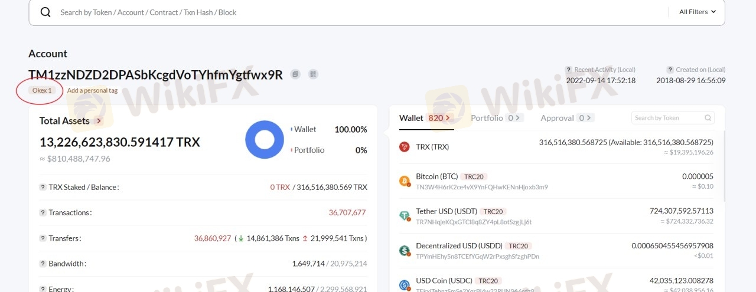Click the USDD token logo

tap(405, 251)
